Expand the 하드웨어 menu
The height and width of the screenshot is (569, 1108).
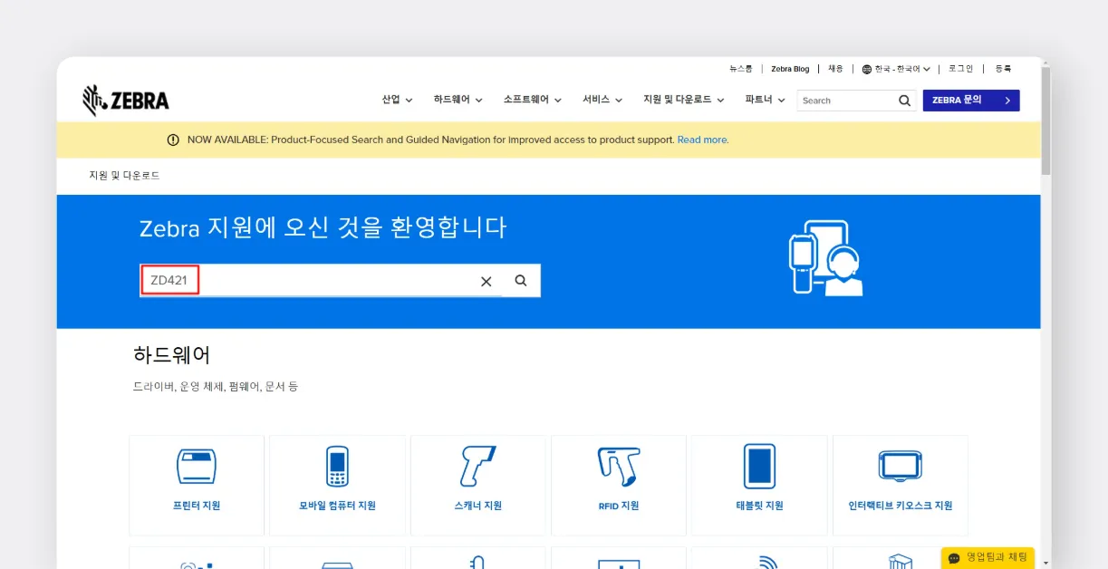point(458,100)
